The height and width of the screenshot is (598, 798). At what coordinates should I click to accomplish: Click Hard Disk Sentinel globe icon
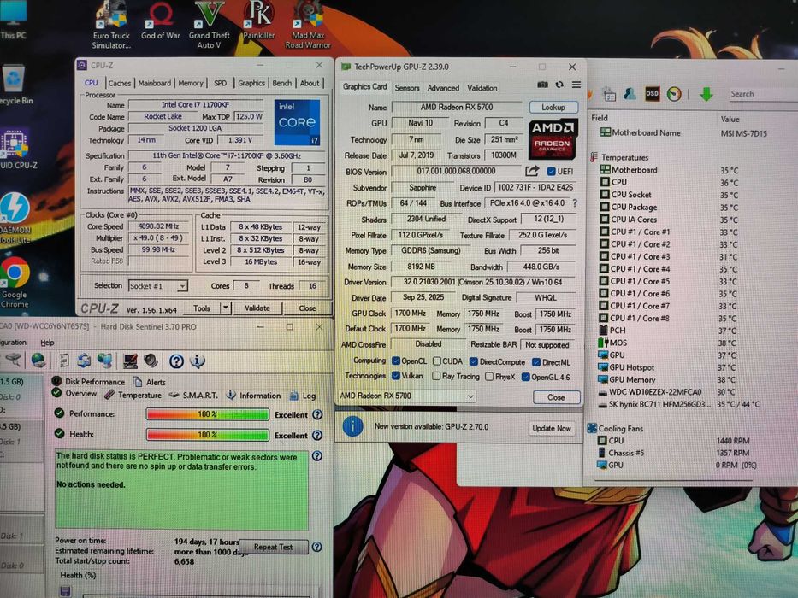pos(38,360)
